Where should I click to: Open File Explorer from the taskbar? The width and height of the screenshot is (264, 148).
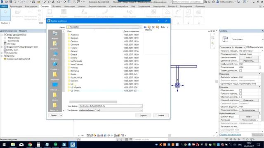point(13,144)
